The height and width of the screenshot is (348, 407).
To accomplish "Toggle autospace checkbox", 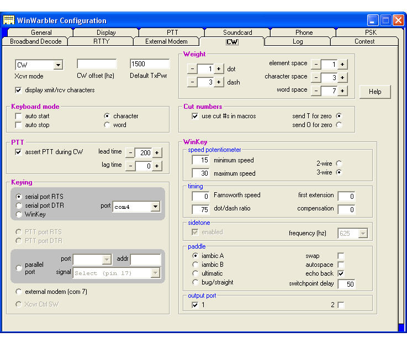I will coord(341,265).
